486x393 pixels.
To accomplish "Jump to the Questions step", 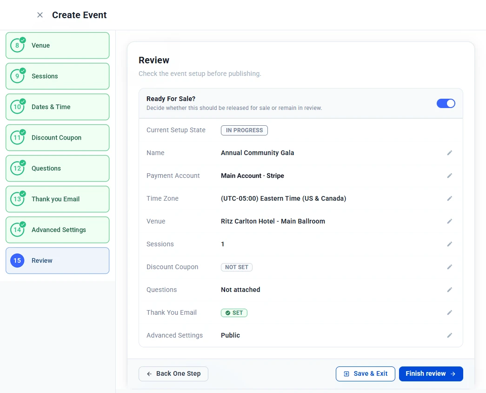I will pyautogui.click(x=57, y=168).
